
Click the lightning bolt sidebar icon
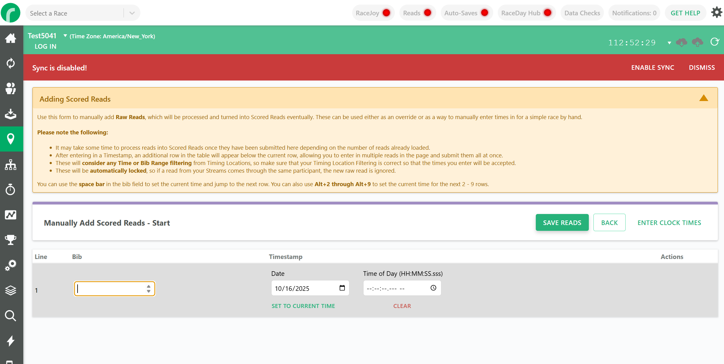point(11,340)
